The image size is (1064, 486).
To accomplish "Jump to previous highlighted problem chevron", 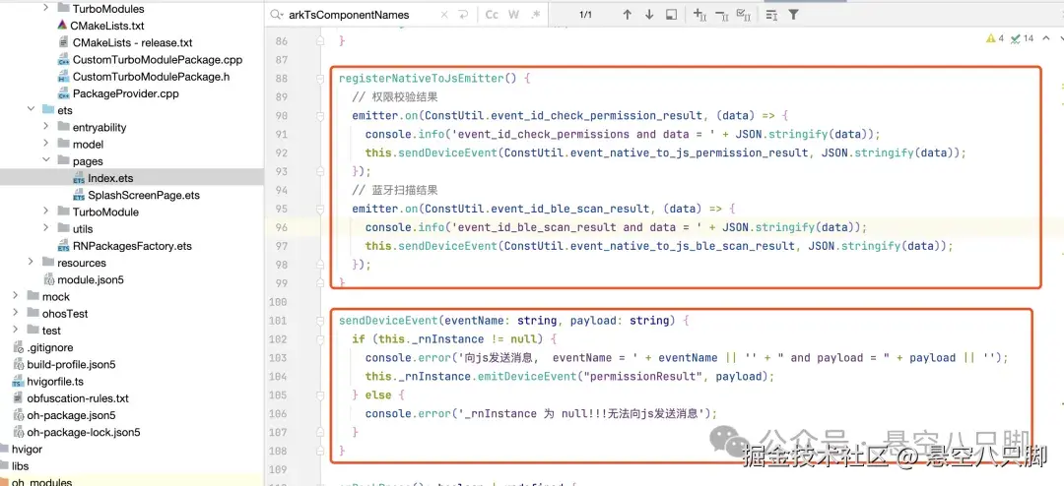I will (1044, 38).
